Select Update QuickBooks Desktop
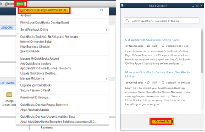Screen dimensions: 205x132 (39, 73)
